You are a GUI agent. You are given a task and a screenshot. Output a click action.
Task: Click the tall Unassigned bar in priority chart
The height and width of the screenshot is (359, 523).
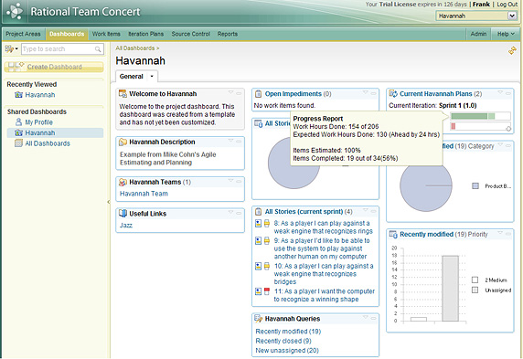click(450, 289)
